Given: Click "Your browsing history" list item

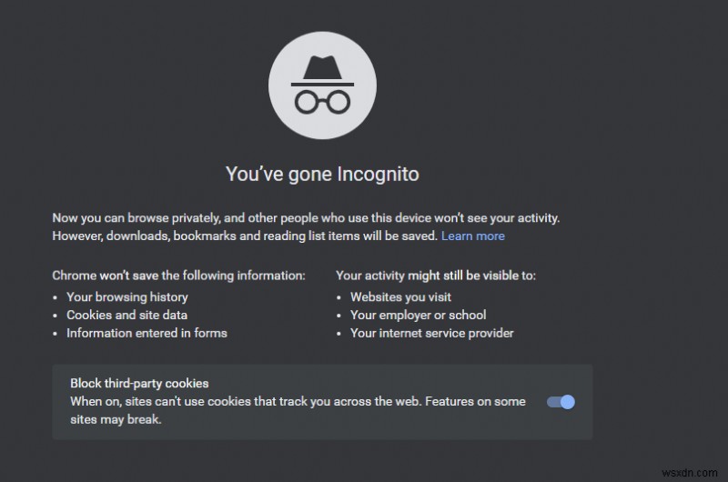Looking at the screenshot, I should click(x=126, y=297).
